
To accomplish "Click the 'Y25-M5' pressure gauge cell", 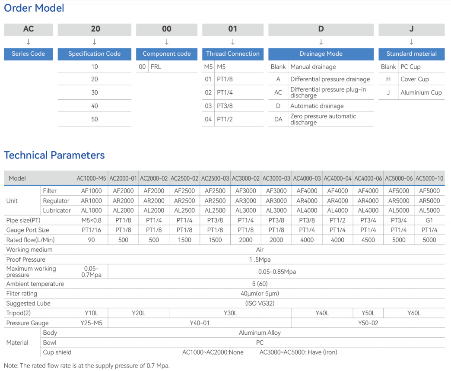I will tap(91, 323).
